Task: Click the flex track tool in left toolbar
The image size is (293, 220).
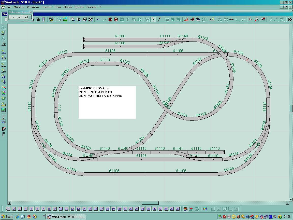Action: 4,28
